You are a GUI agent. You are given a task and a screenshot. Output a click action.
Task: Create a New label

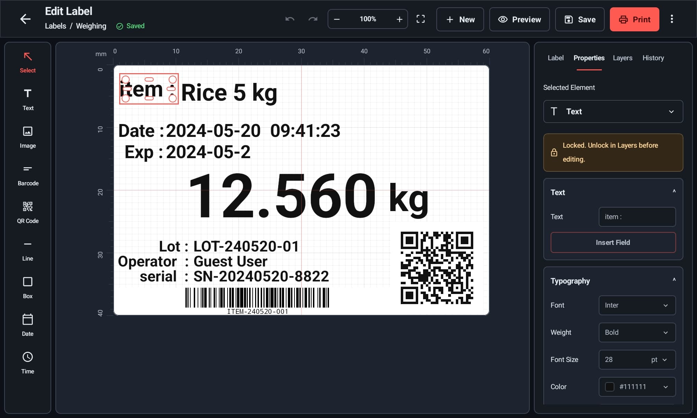460,20
